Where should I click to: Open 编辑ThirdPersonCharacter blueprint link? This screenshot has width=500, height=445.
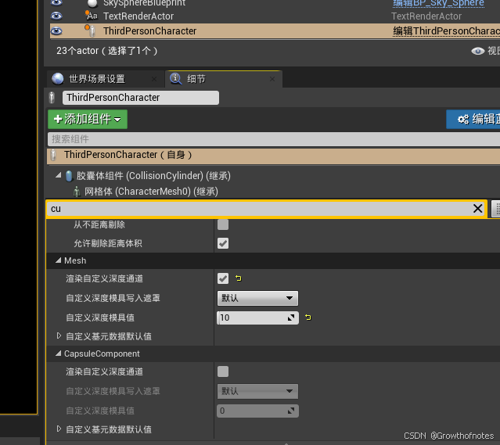point(446,31)
